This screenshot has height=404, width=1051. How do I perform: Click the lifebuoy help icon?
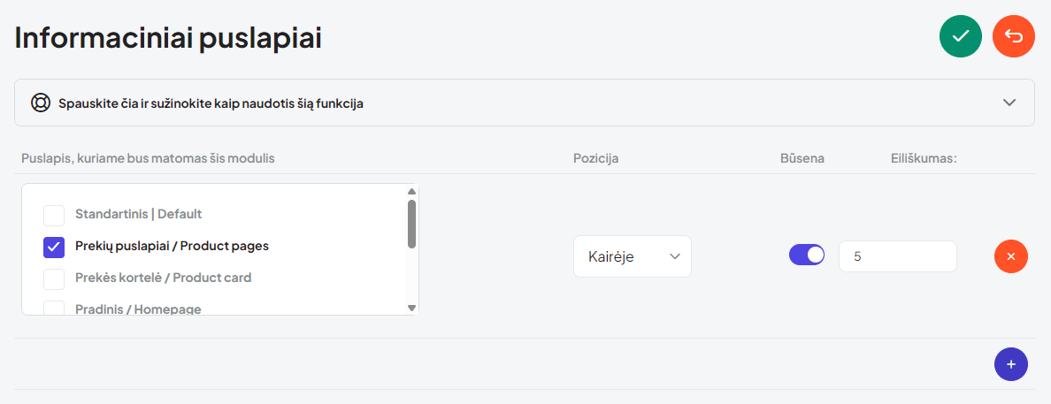point(41,103)
